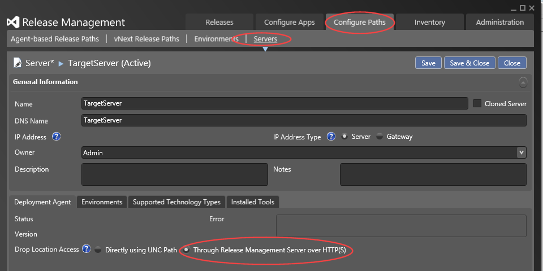Click the Version label
Image resolution: width=543 pixels, height=271 pixels.
[26, 234]
